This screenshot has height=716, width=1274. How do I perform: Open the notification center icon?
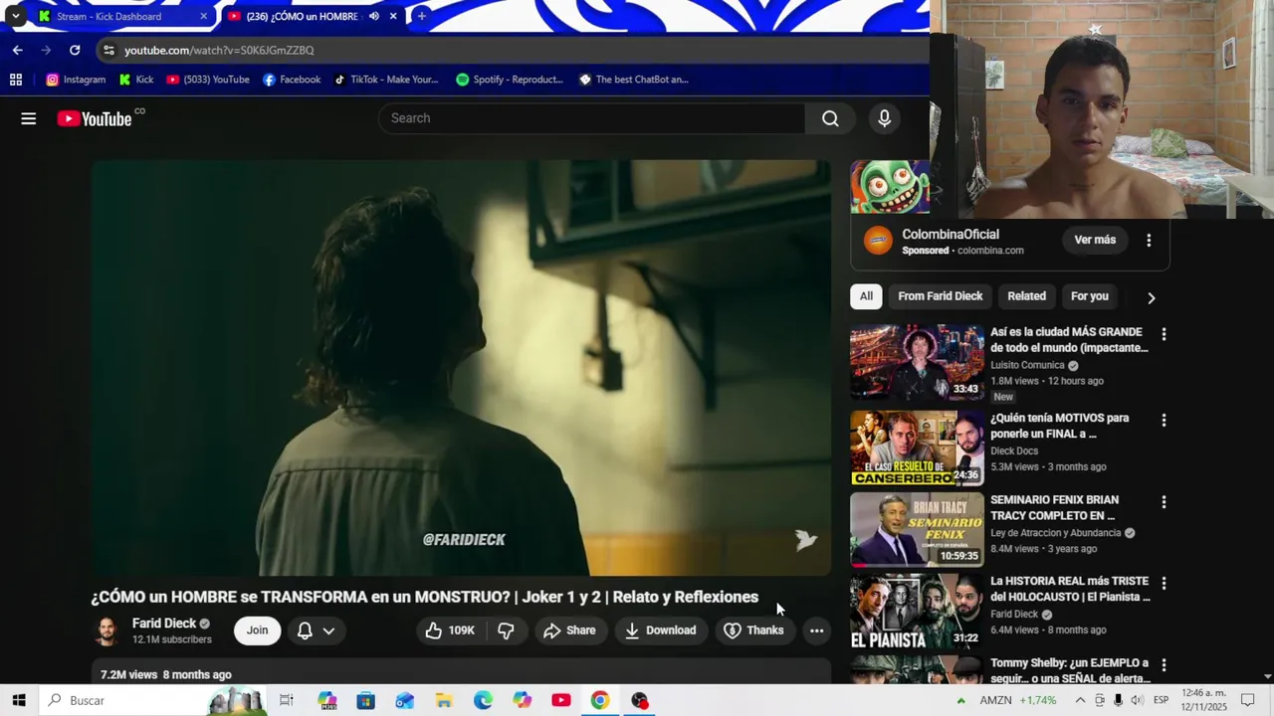pos(1248,700)
